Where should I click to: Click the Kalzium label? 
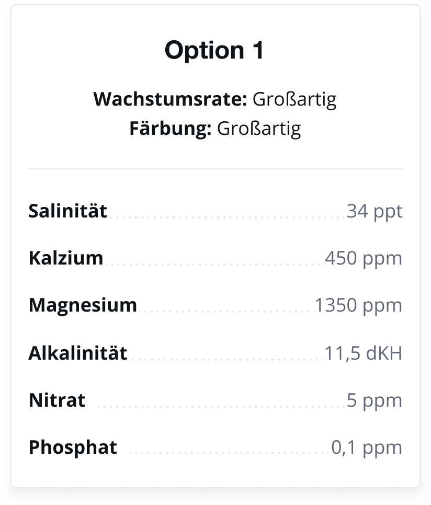click(x=66, y=258)
